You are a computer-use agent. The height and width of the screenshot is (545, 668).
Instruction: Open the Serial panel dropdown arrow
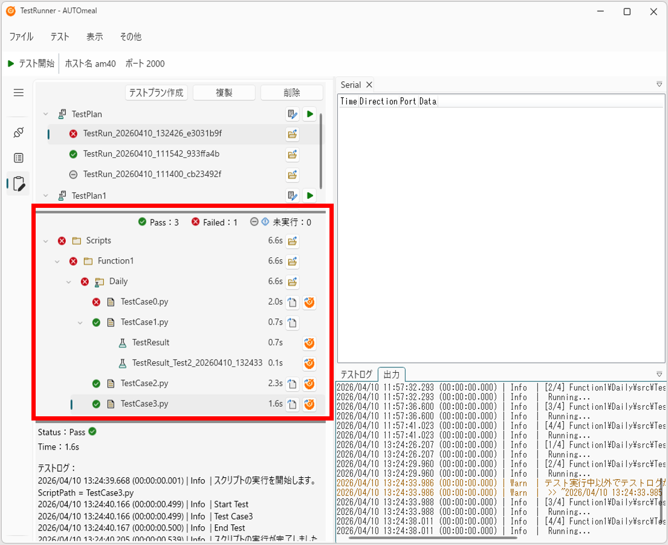(659, 85)
